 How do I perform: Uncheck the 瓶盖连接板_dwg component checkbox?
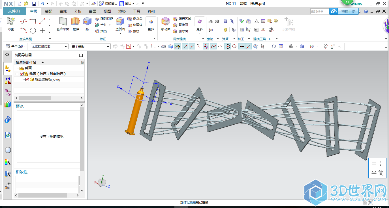click(x=27, y=79)
